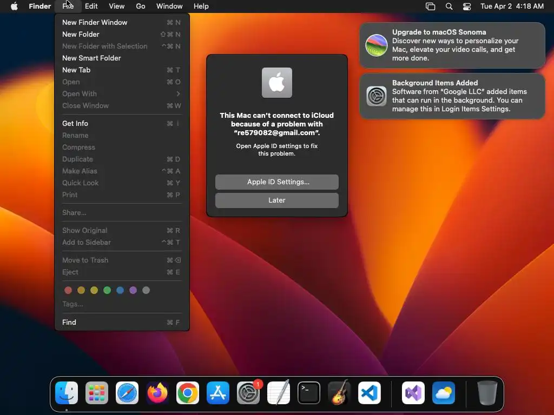
Task: Open purple Visual Studio dock icon
Action: tap(413, 393)
